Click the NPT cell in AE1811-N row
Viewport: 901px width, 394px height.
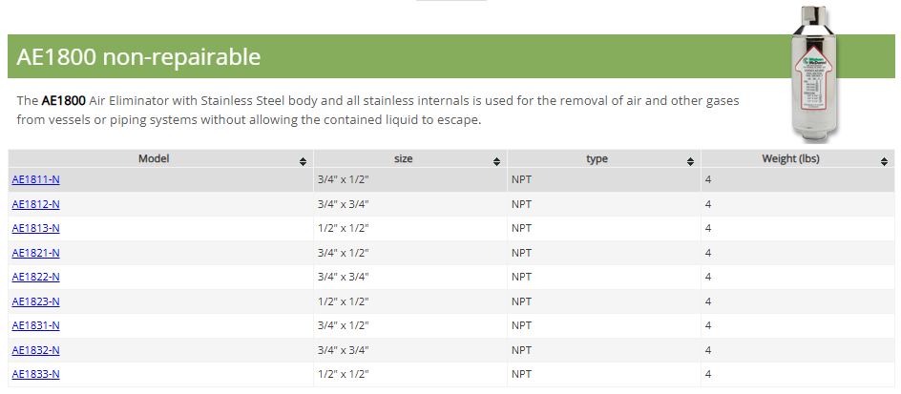click(521, 179)
